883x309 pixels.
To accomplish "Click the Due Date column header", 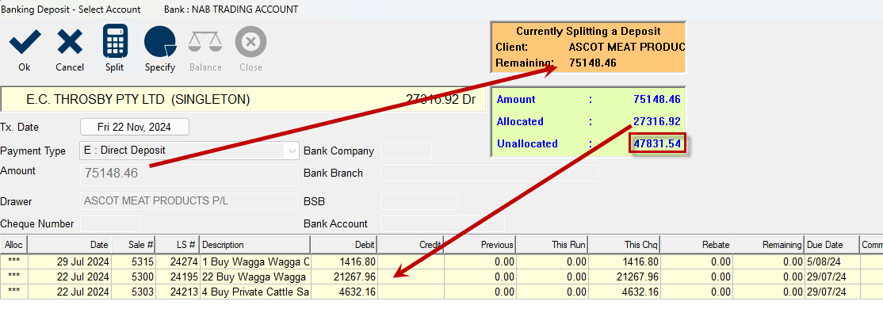I will click(831, 245).
